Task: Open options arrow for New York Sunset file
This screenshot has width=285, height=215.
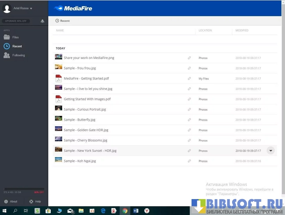Action: (x=271, y=151)
